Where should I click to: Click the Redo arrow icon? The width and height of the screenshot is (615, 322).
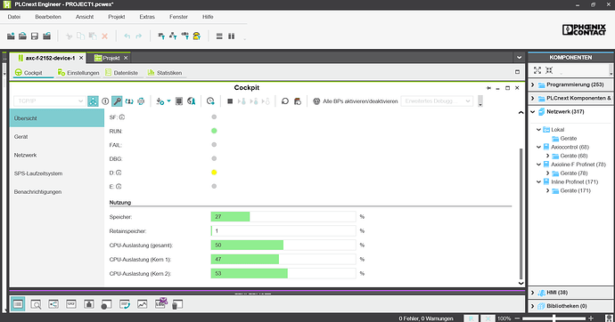point(139,36)
